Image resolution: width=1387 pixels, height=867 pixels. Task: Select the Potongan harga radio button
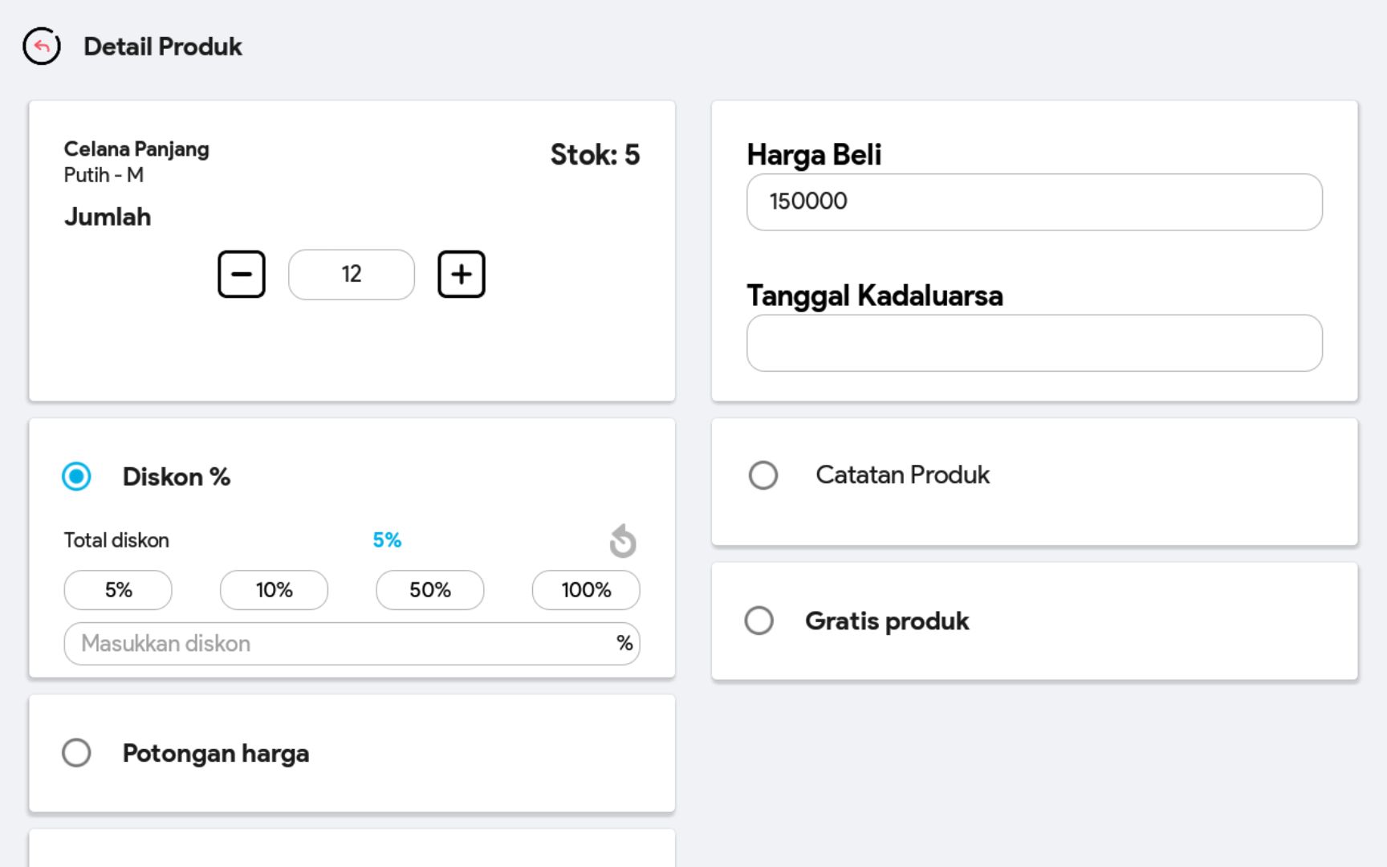coord(77,753)
